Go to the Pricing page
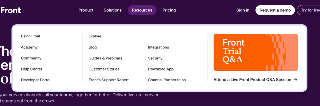This screenshot has width=320, height=106. pos(169,10)
